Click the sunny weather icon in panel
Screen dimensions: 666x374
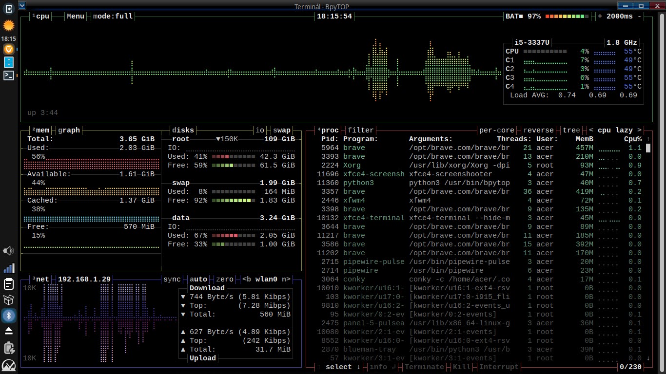pos(8,25)
